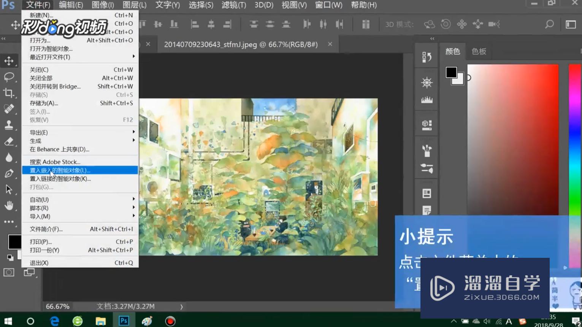The width and height of the screenshot is (582, 327).
Task: Expand status bar document info arrow
Action: [181, 306]
